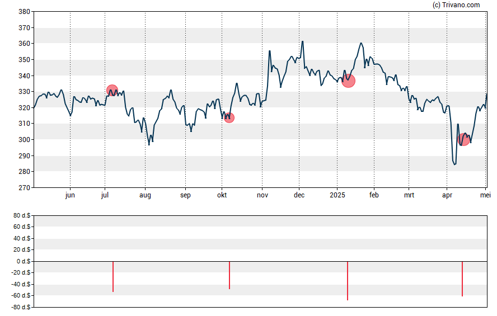Click the 'mei' x-axis label
The width and height of the screenshot is (497, 316).
[485, 195]
